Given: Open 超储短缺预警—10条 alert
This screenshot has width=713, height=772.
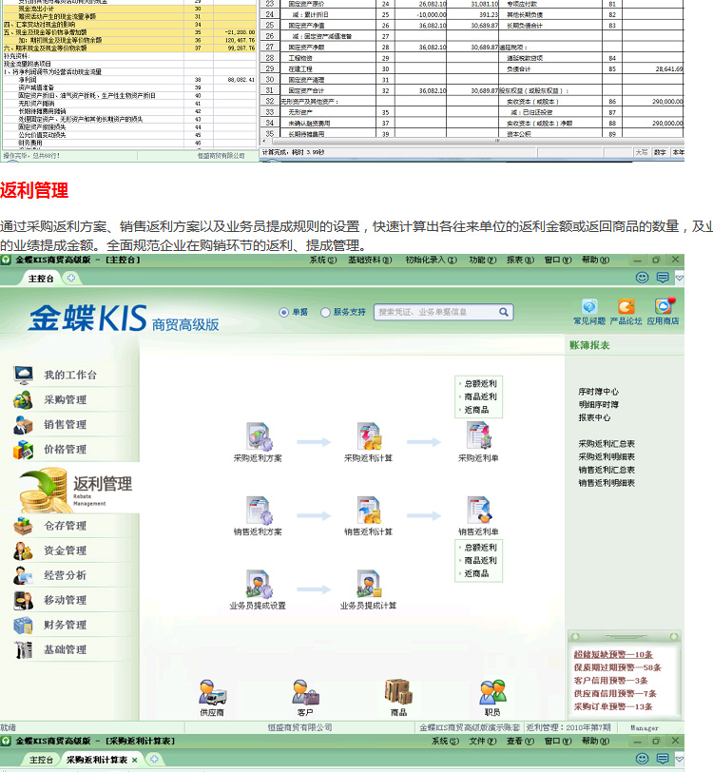Looking at the screenshot, I should (x=613, y=654).
